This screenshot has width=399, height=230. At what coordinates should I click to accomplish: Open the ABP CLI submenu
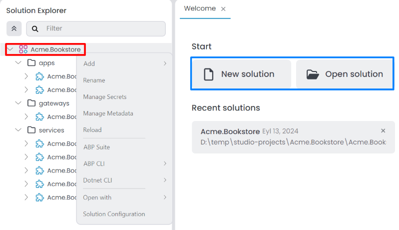[124, 163]
